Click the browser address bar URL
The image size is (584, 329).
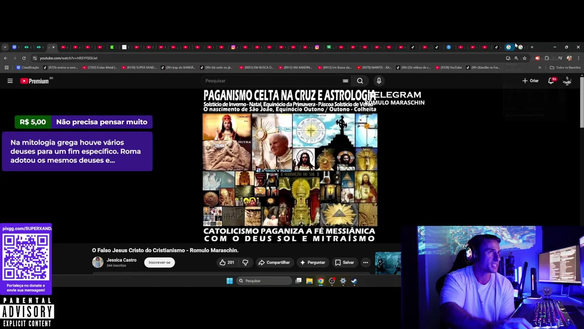pyautogui.click(x=68, y=58)
